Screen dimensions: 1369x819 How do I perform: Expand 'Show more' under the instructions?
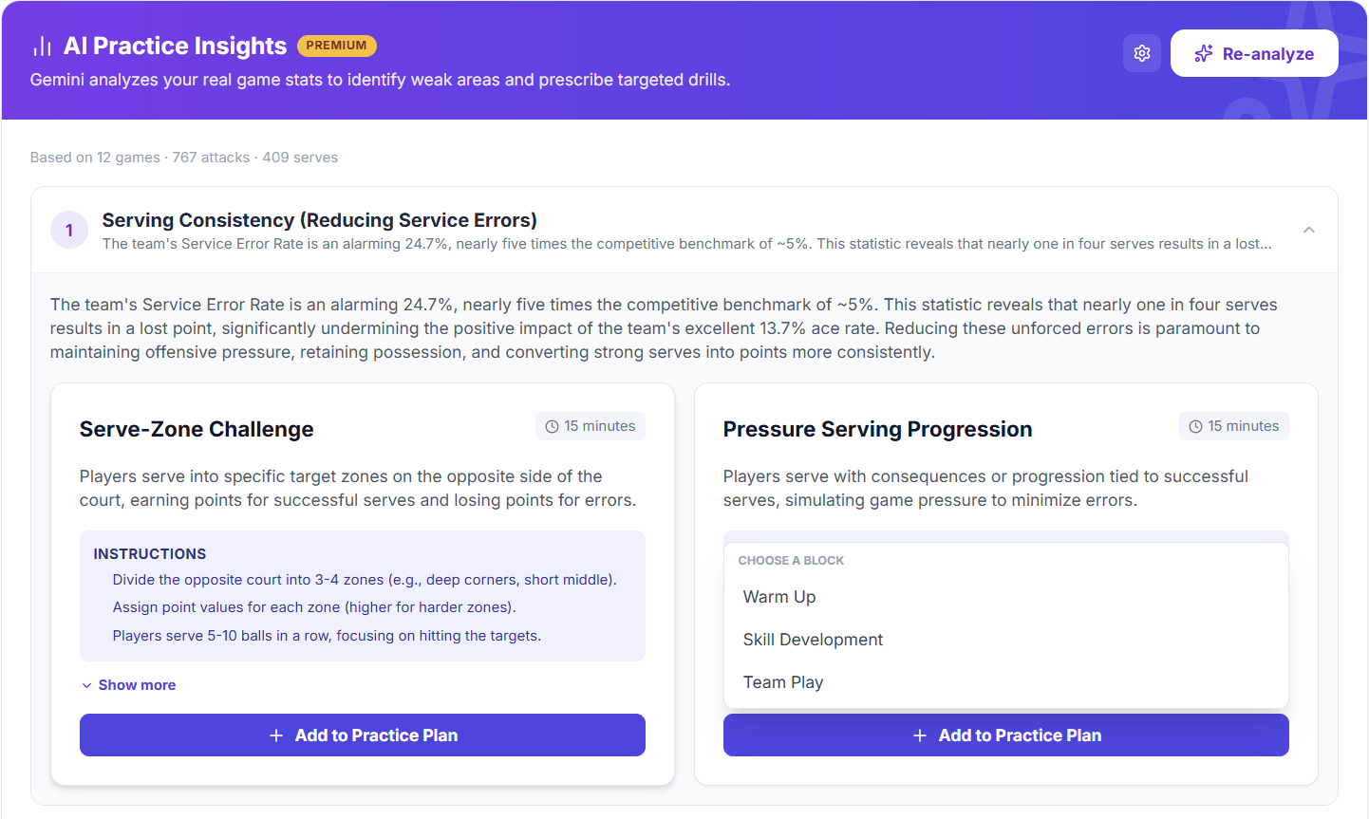(x=128, y=684)
